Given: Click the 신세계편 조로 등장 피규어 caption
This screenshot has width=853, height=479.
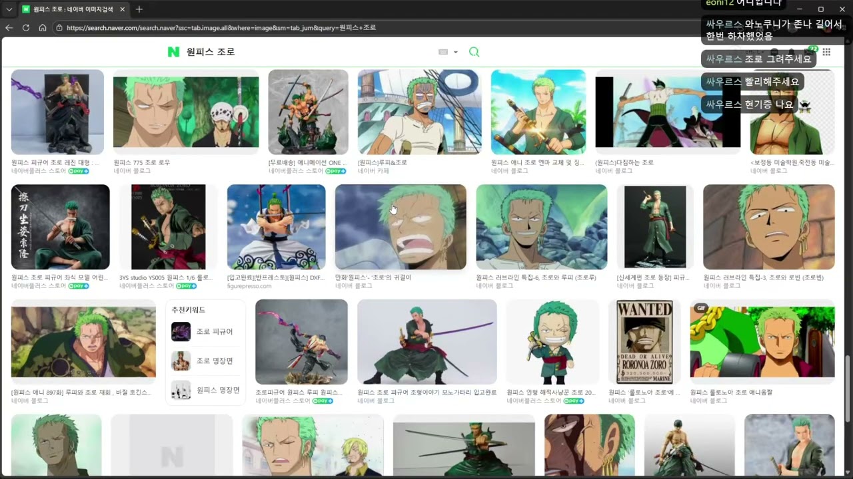Looking at the screenshot, I should pyautogui.click(x=653, y=277).
